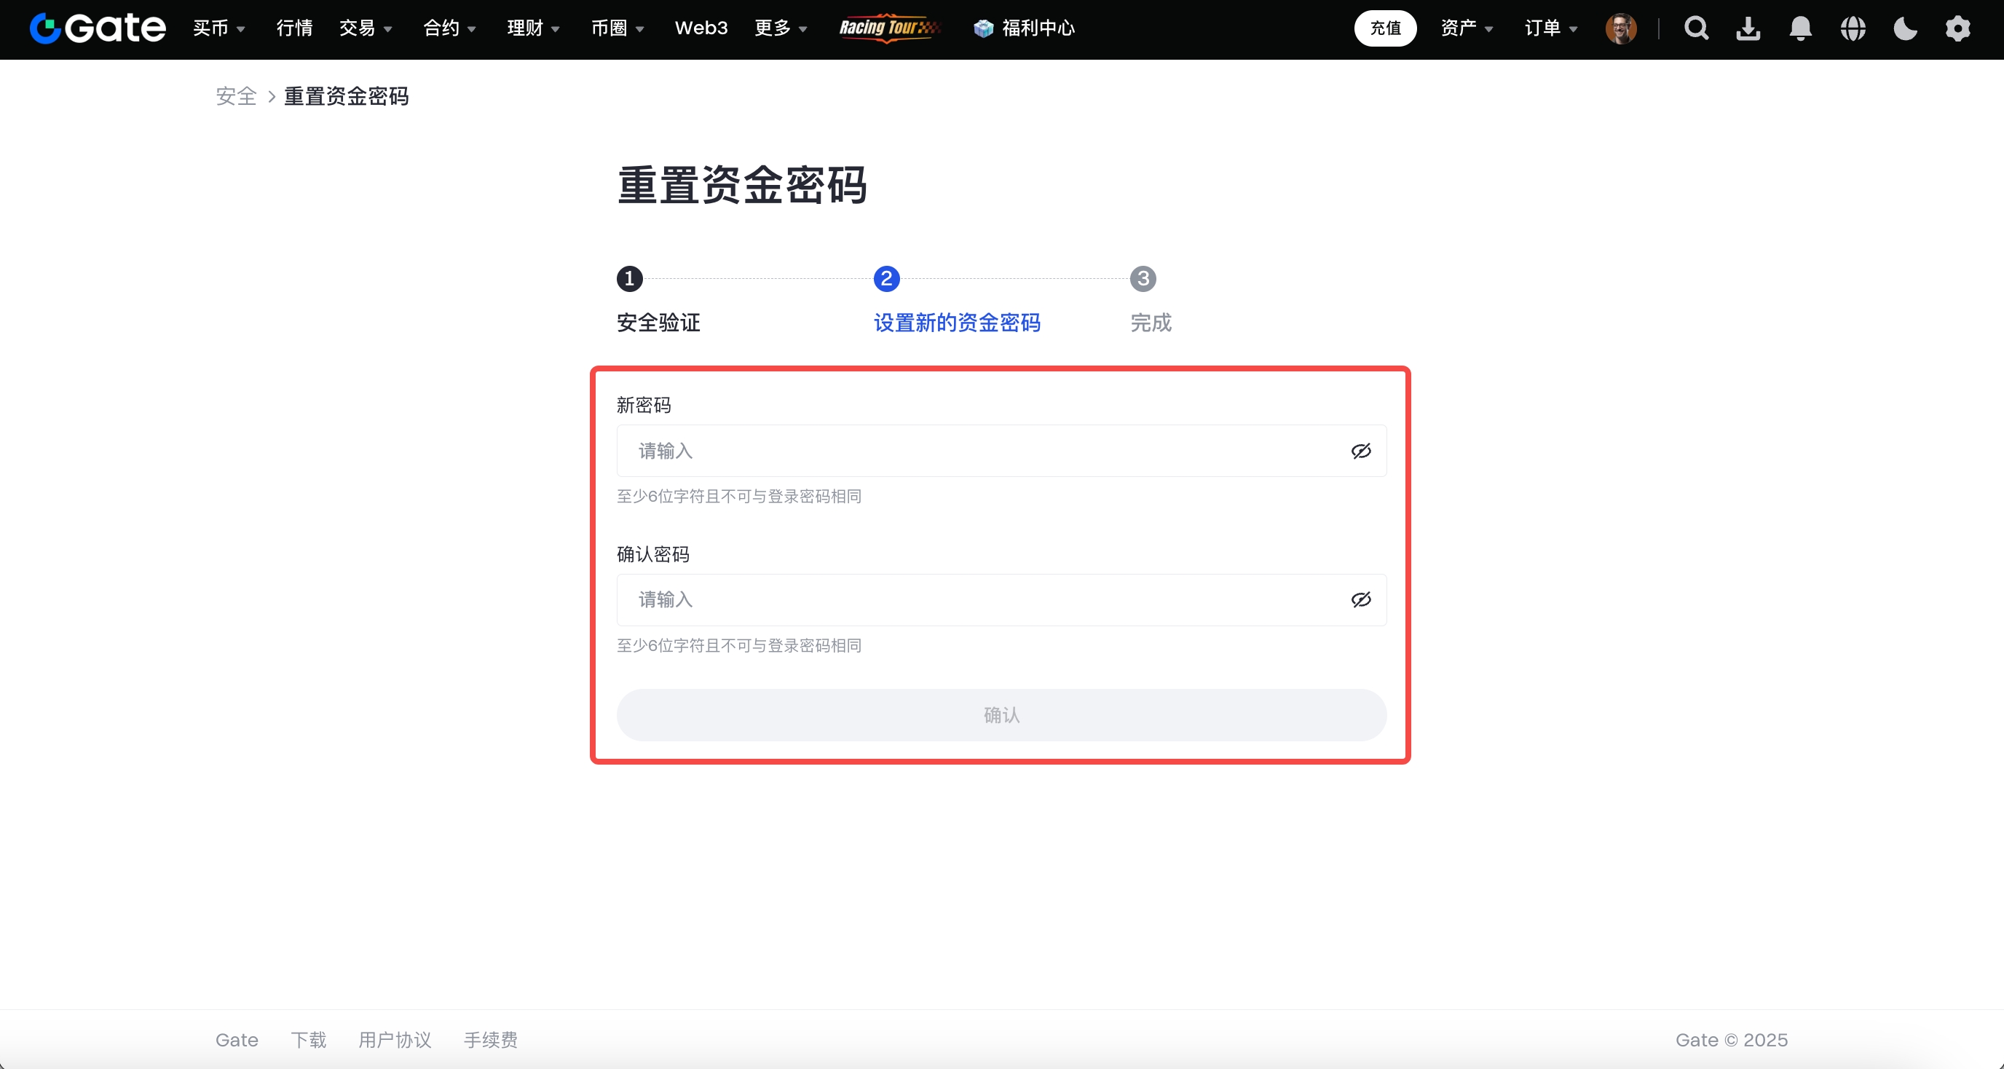The width and height of the screenshot is (2004, 1069).
Task: Open the Web3 menu item
Action: [x=701, y=29]
